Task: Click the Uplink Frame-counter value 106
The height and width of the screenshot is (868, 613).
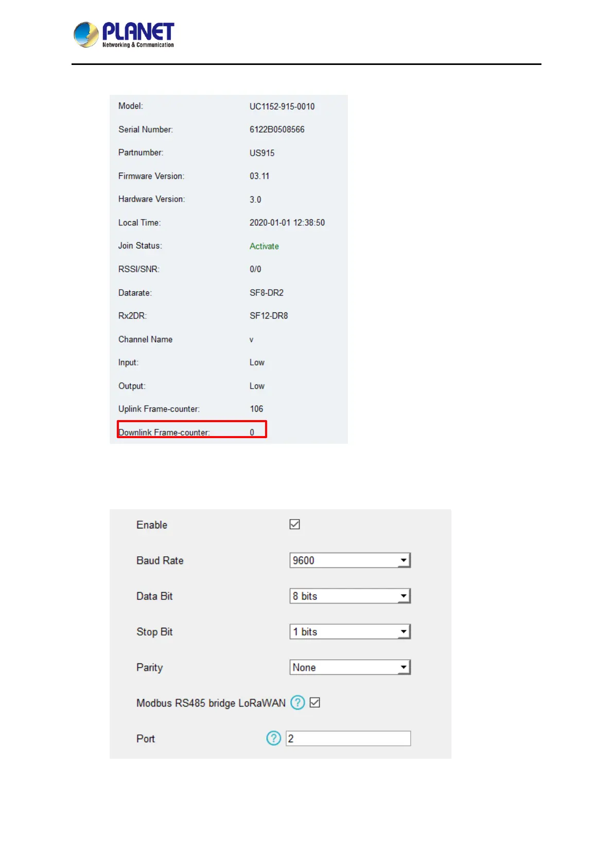Action: [x=256, y=409]
